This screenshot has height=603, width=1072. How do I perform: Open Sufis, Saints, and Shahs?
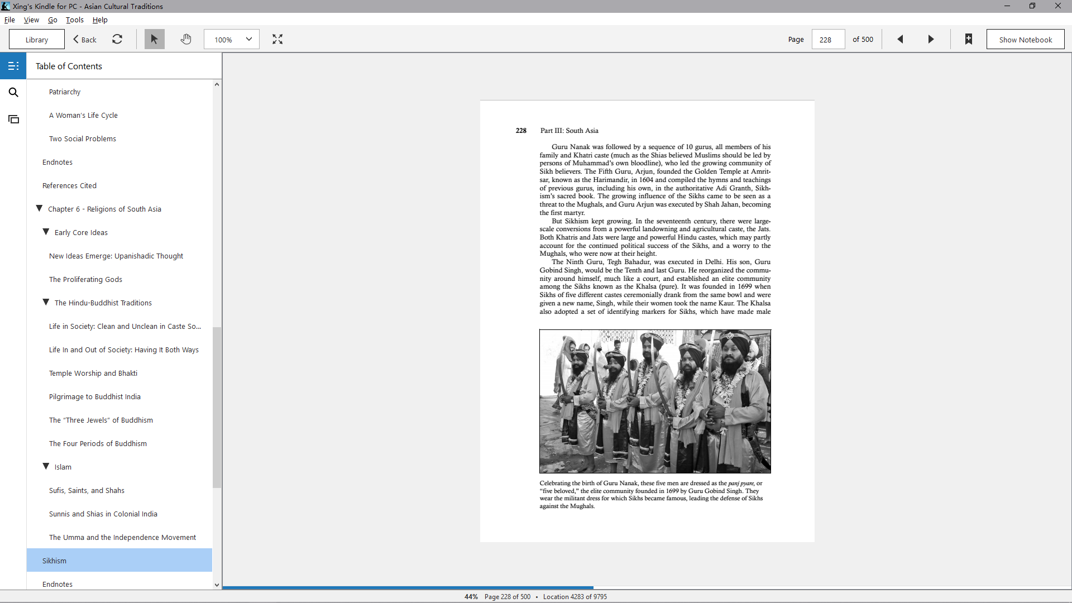[87, 490]
